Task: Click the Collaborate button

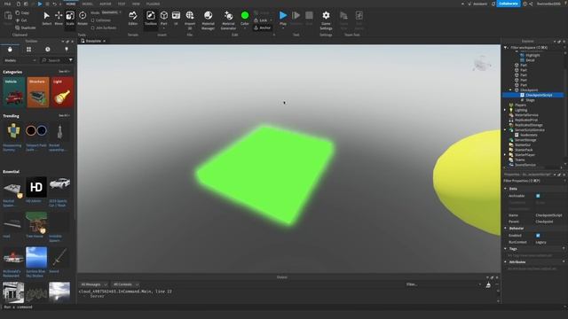Action: point(509,4)
